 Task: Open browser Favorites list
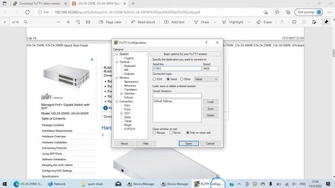[x=277, y=12]
